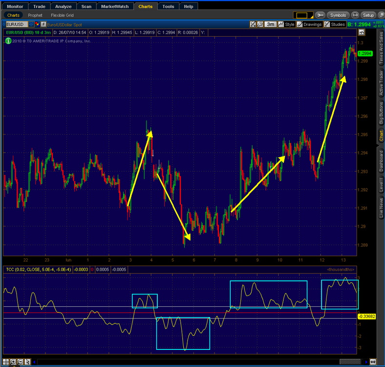Click the EUR/USD (BID) 10 d 3m label
The height and width of the screenshot is (367, 385).
28,32
